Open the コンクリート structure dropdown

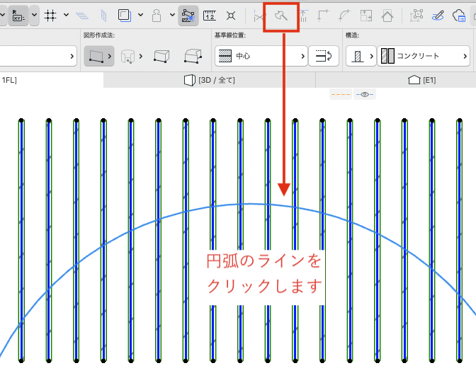[x=424, y=56]
